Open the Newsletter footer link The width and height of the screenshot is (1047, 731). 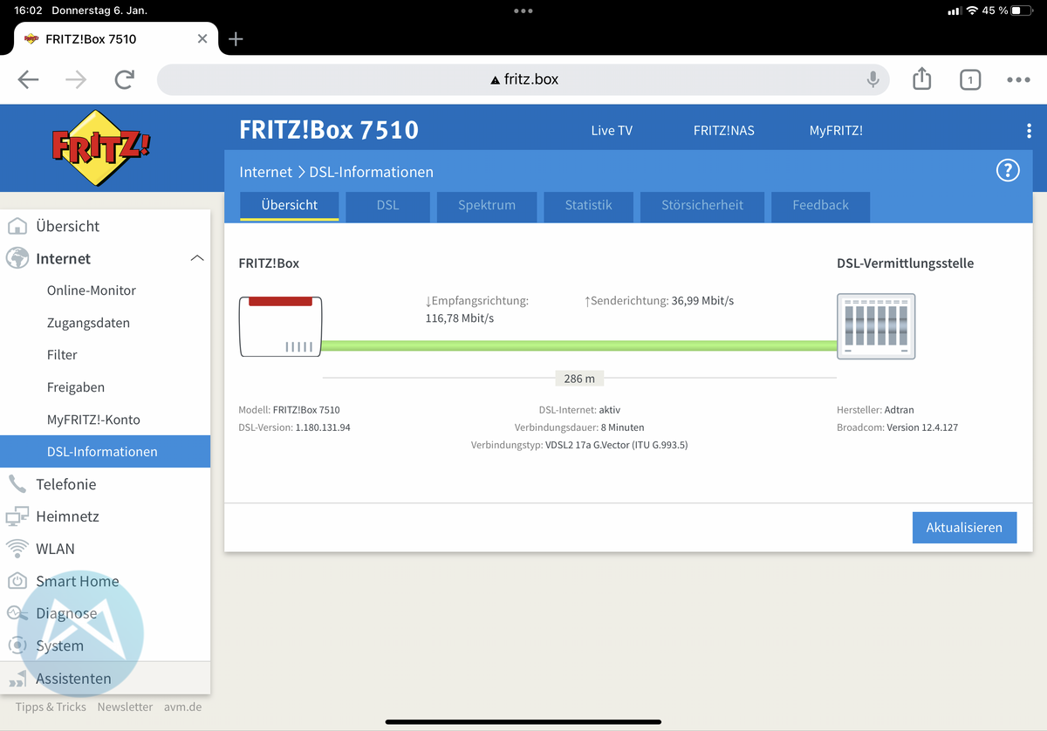125,707
